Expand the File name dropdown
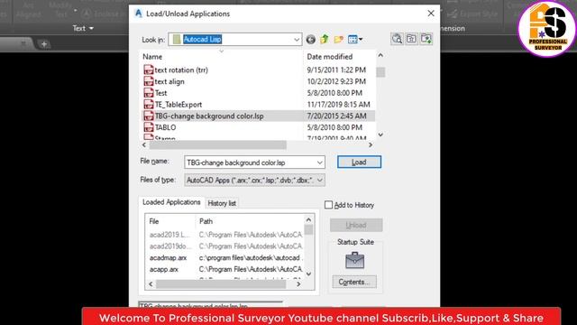The image size is (577, 325). click(319, 162)
